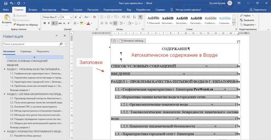Collapse РАЗДЕЛ 2 heading in navigation tree
Image resolution: width=271 pixels, height=140 pixels.
tap(4, 94)
